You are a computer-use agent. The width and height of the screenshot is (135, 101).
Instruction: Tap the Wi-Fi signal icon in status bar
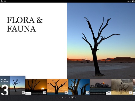tap(5, 1)
